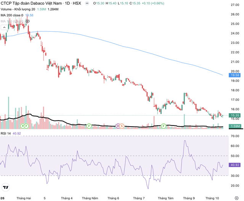The width and height of the screenshot is (244, 201).
Task: Click the Tháng 9 time axis label
Action: tap(189, 198)
